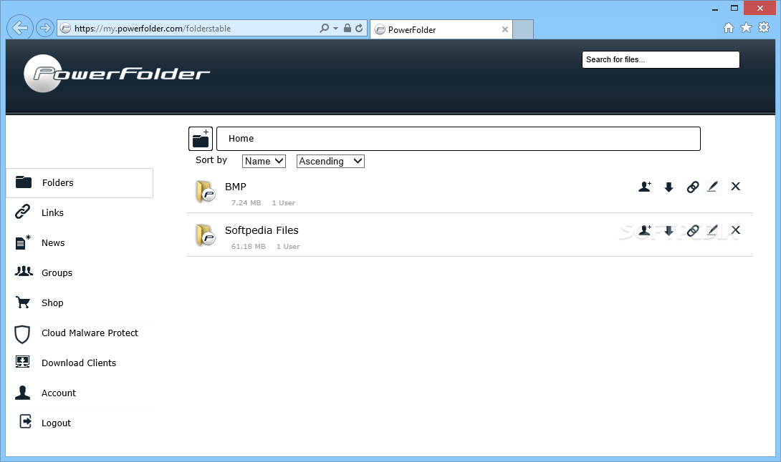Invite a user to BMP folder

(x=645, y=187)
